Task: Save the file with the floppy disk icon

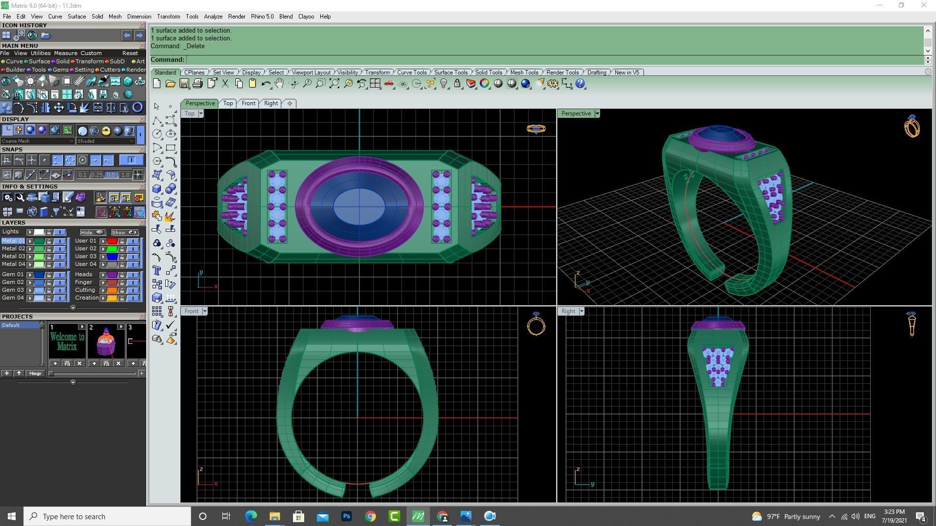Action: pyautogui.click(x=184, y=84)
